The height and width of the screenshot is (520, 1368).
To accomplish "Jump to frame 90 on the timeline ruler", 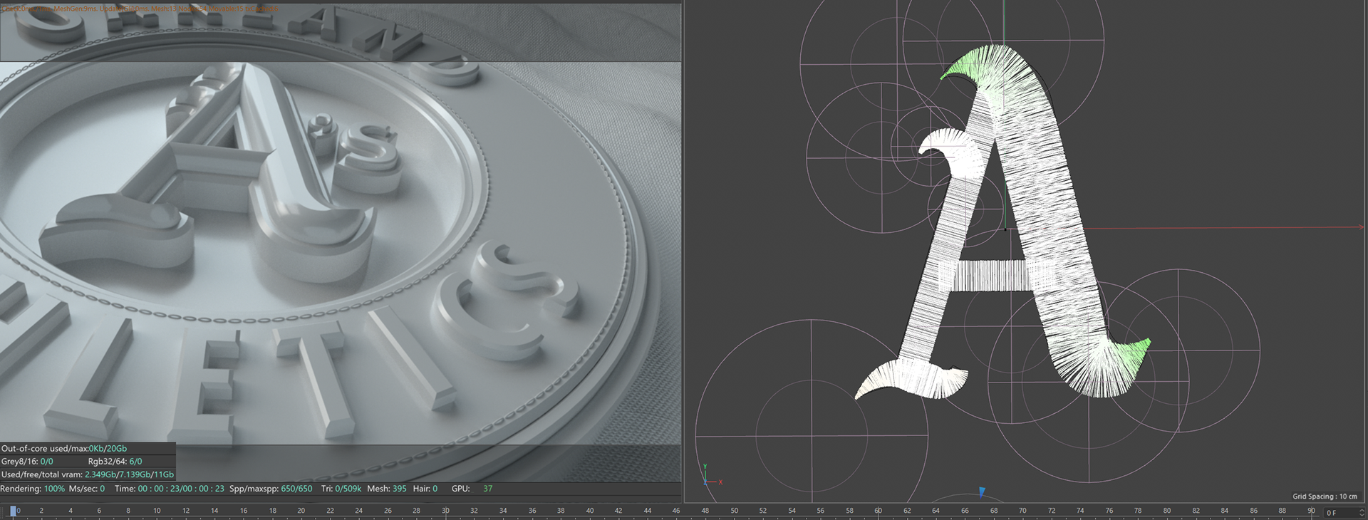I will 1311,511.
